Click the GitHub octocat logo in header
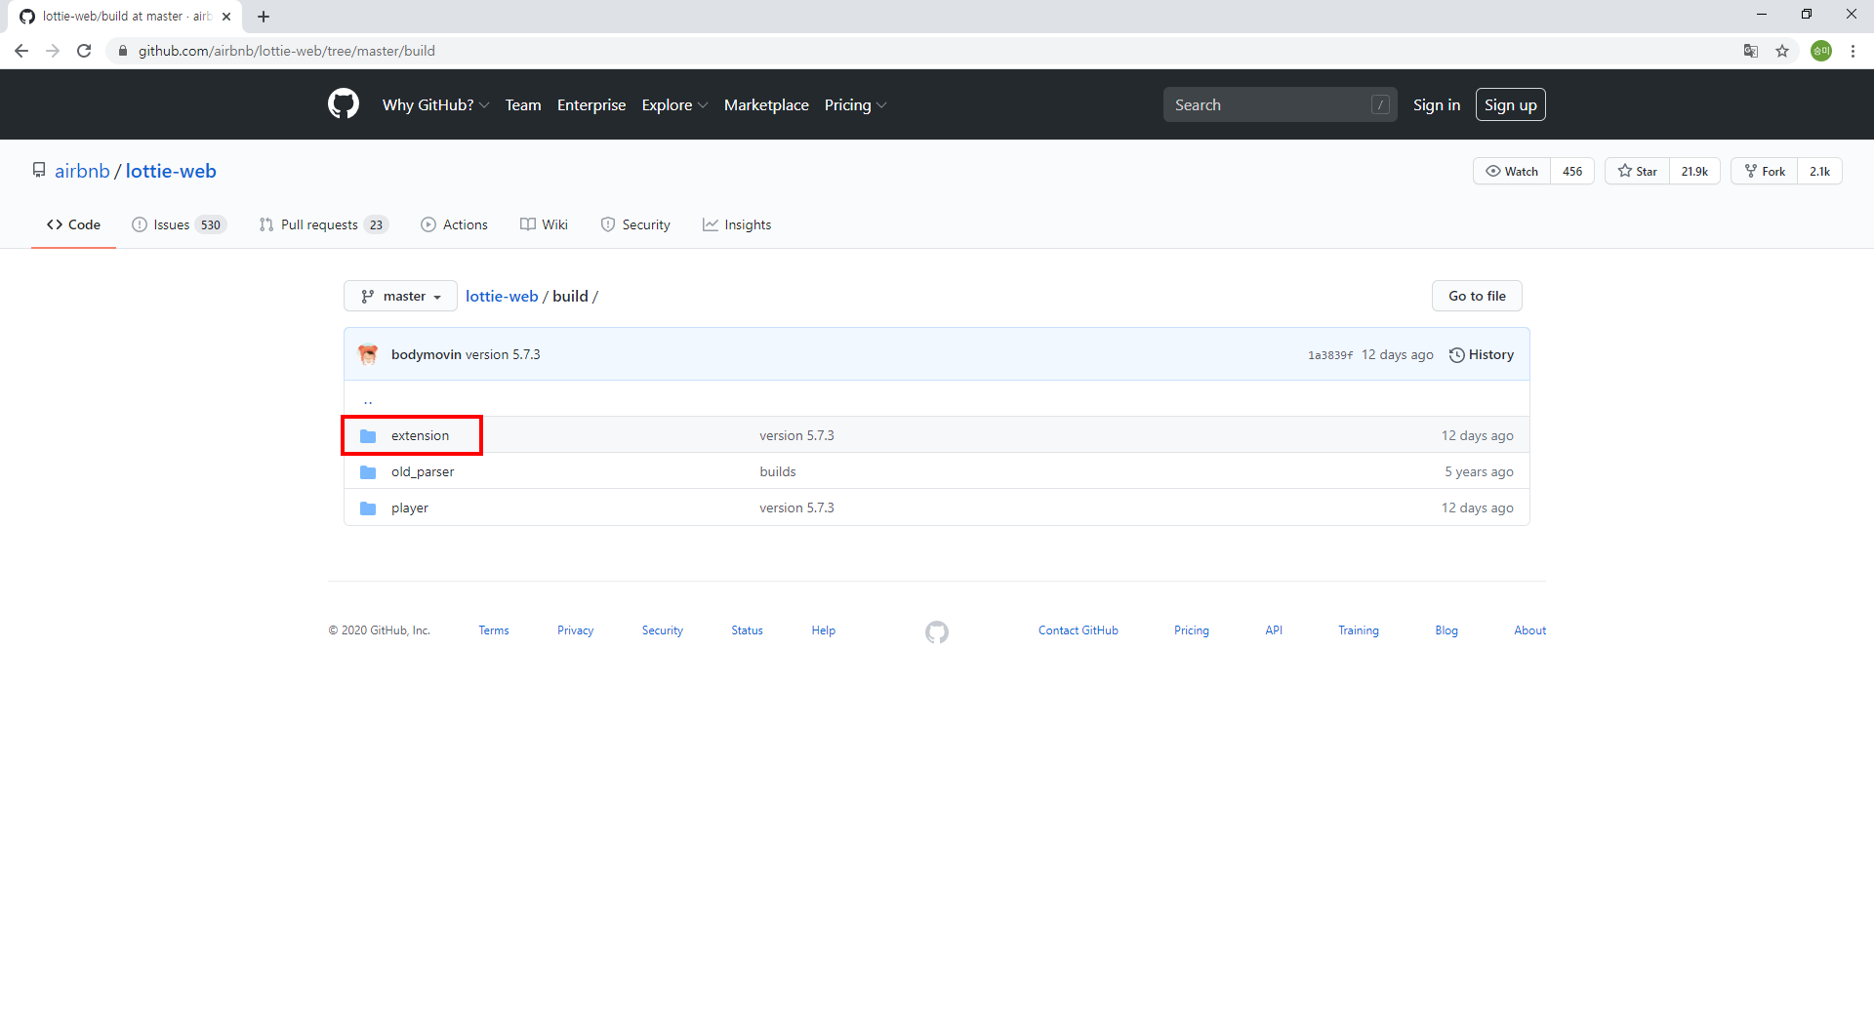Image resolution: width=1874 pixels, height=1015 pixels. pos(344,104)
